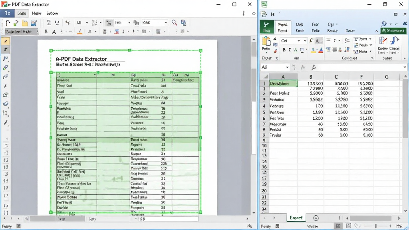409x230 pixels.
Task: Click the red format painter icon under Copy
Action: pos(275,51)
